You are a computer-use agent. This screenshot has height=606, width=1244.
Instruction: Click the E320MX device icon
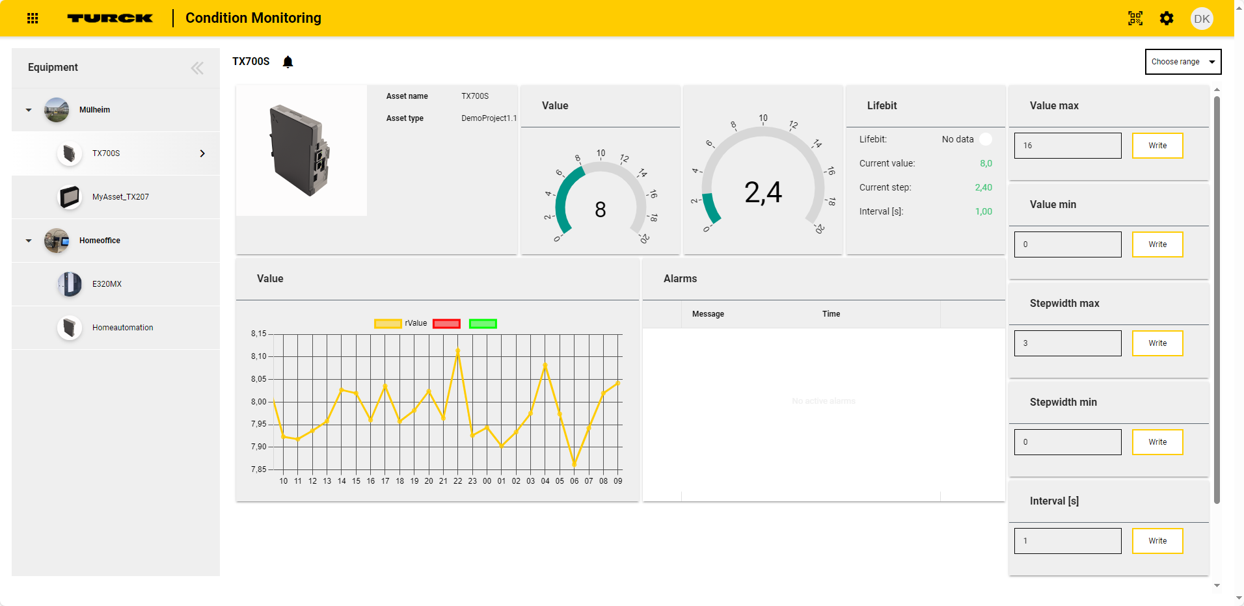pyautogui.click(x=70, y=284)
